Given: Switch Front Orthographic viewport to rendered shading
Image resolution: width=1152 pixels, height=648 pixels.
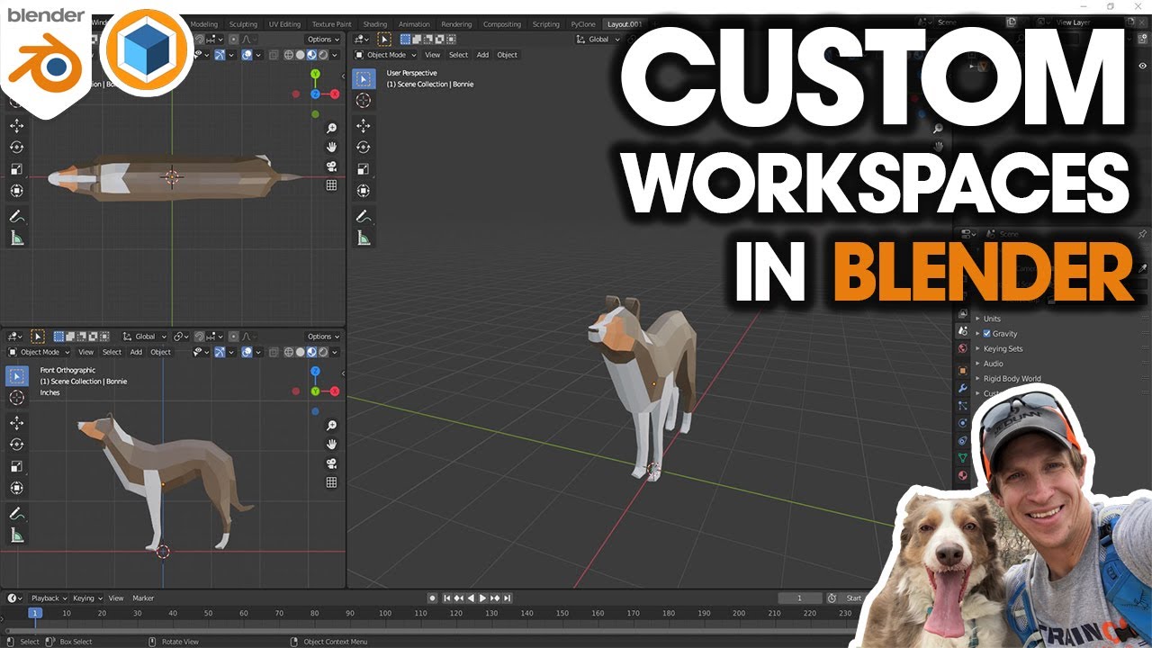Looking at the screenshot, I should (x=324, y=352).
